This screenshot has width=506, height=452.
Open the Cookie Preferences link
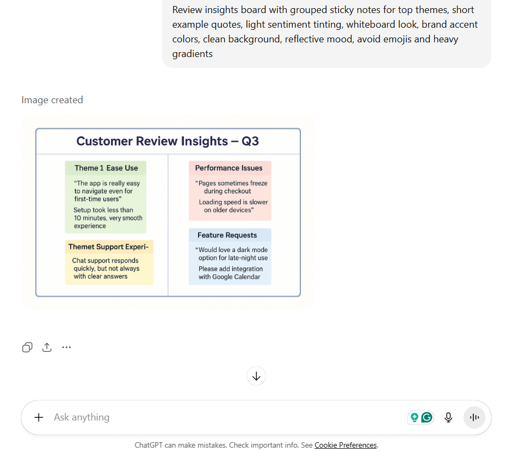(x=345, y=445)
